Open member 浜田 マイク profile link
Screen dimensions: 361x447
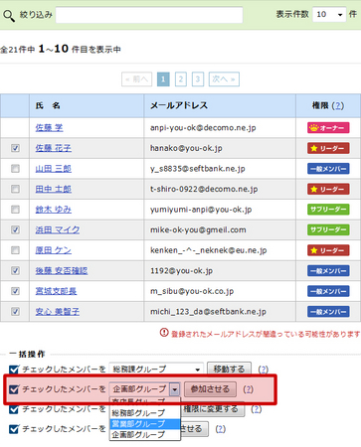tap(58, 229)
